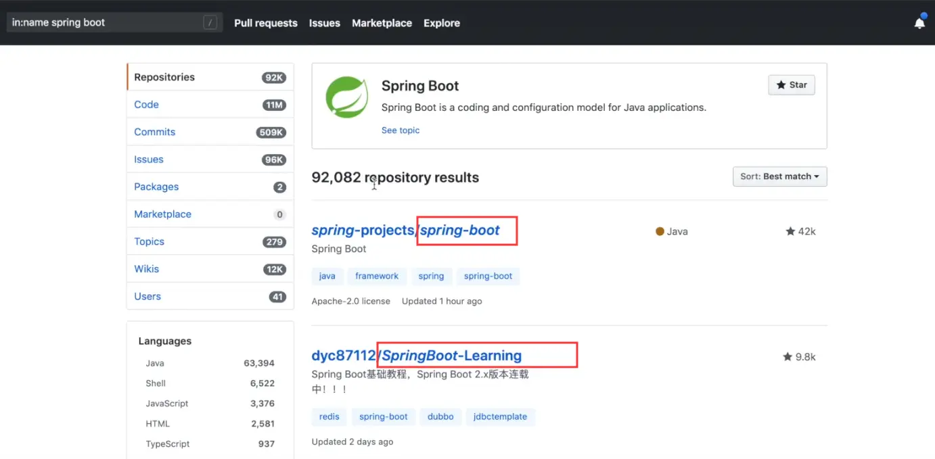Focus the search field with in:name spring boot
Screen dimensions: 935x459
(x=114, y=22)
